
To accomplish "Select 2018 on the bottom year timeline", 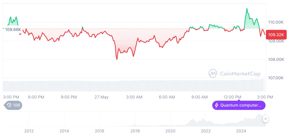I will 135,131.
